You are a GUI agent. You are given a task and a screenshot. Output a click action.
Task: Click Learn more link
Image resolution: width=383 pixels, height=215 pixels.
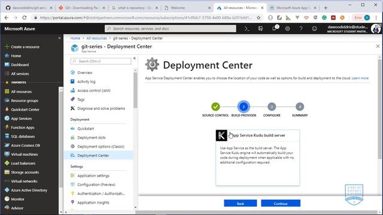point(360,78)
